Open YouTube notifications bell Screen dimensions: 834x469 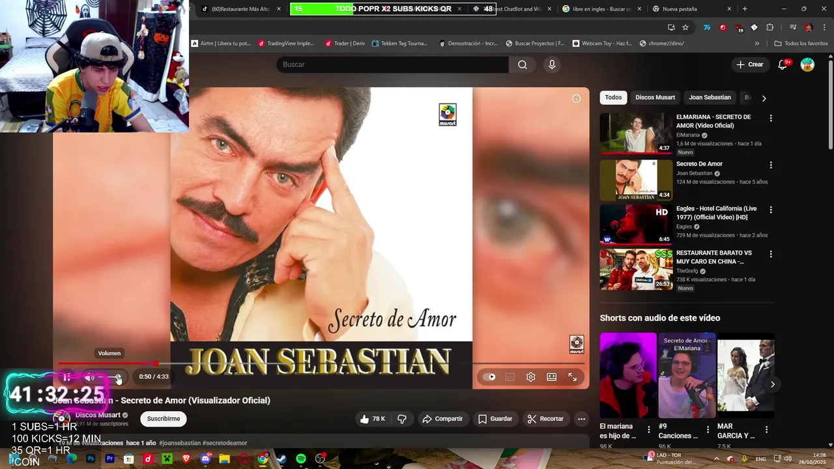click(x=783, y=64)
